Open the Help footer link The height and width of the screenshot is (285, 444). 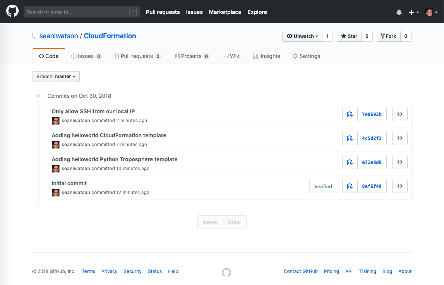pyautogui.click(x=173, y=271)
